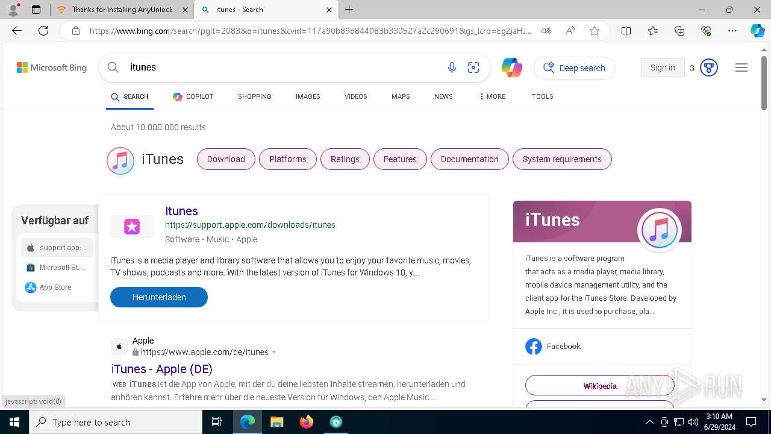Click the iTunes logo beside heading
This screenshot has height=434, width=771.
tap(120, 161)
